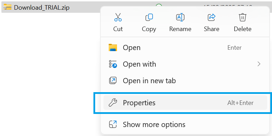Click the Copy icon
Screen dimensions: 272x136
149,17
